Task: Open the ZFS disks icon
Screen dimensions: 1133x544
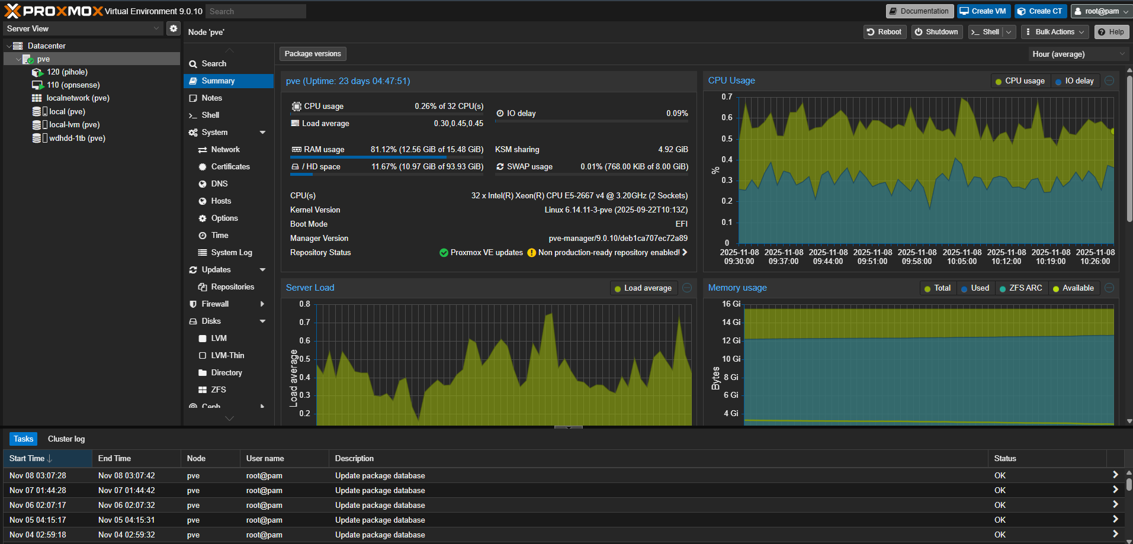Action: [x=203, y=390]
